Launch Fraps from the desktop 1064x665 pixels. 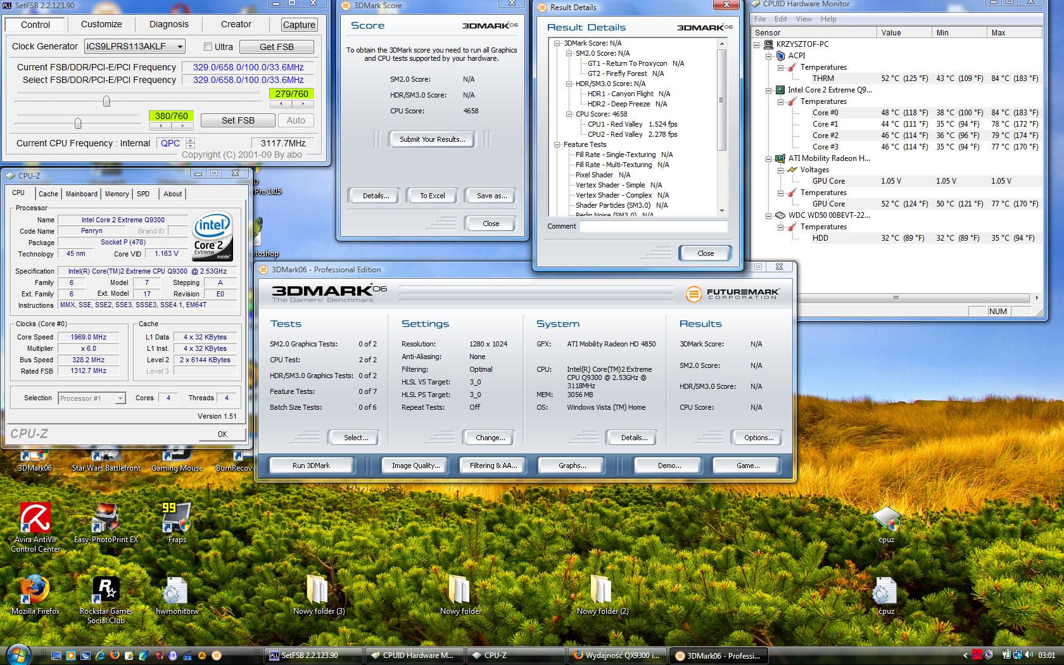(177, 524)
